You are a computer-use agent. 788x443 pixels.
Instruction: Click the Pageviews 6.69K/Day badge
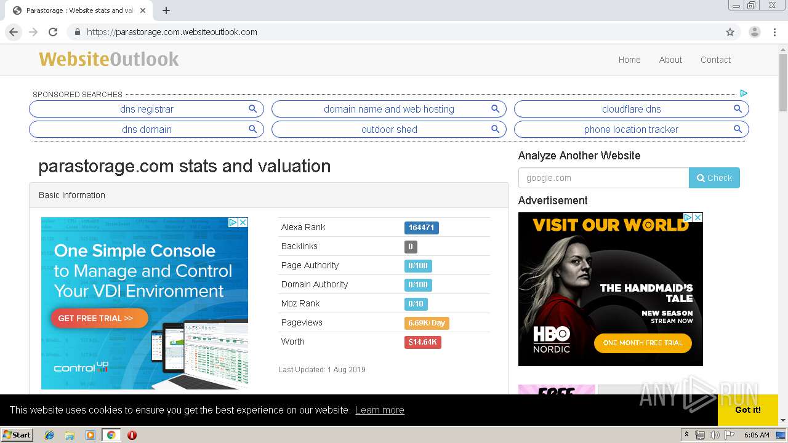(x=427, y=323)
